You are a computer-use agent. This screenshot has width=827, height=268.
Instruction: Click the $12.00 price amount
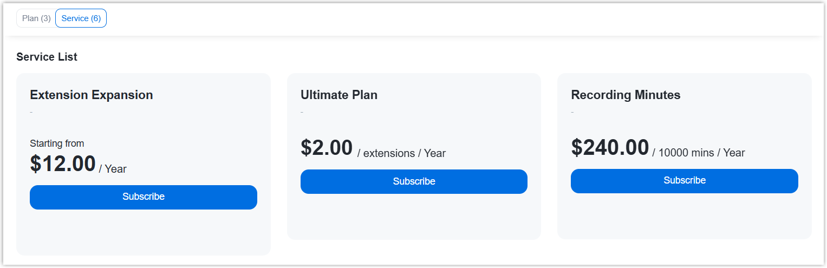[x=63, y=164]
